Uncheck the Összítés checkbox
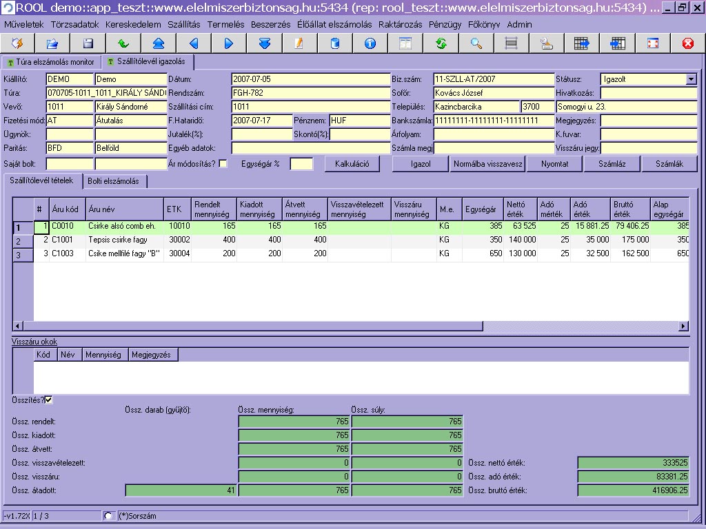 pyautogui.click(x=48, y=400)
